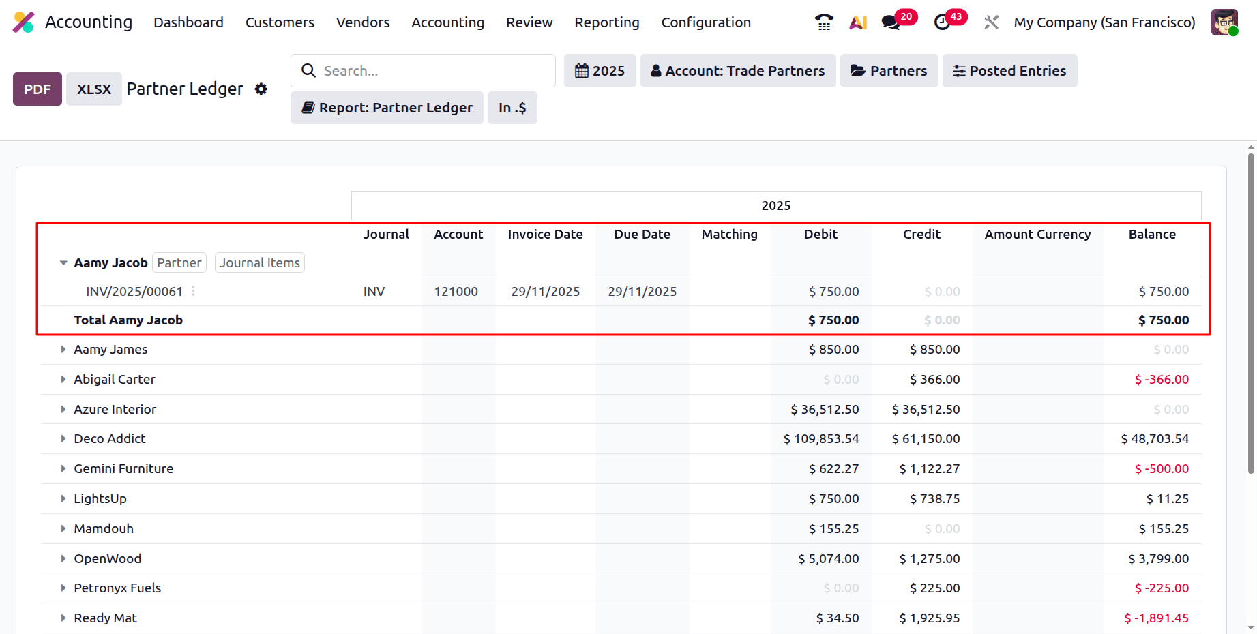Open the activities clock icon with 43 badge
Image resolution: width=1257 pixels, height=634 pixels.
coord(942,22)
